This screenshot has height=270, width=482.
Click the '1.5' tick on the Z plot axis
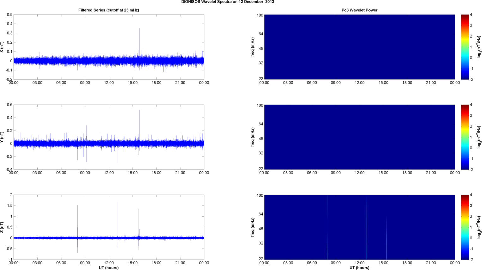click(x=9, y=206)
